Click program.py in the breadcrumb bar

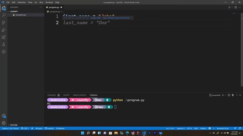click(x=55, y=12)
